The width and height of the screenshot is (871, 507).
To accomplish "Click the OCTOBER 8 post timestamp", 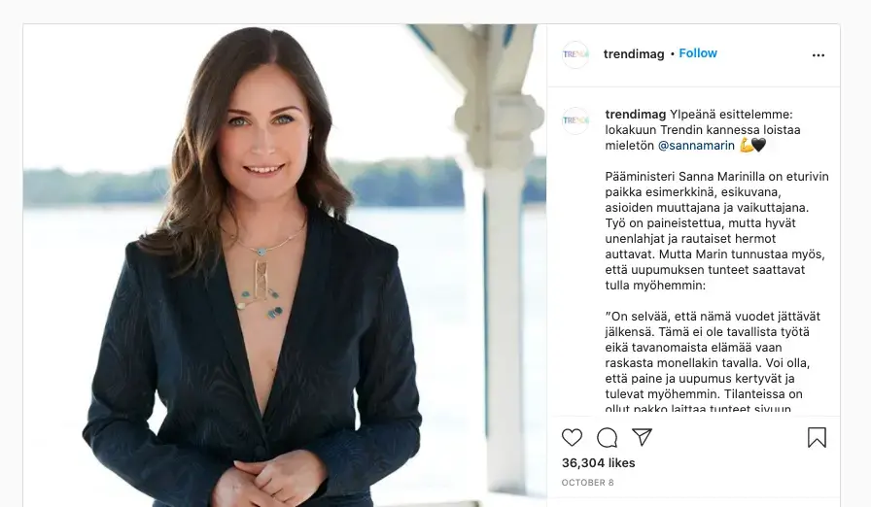I will (587, 483).
